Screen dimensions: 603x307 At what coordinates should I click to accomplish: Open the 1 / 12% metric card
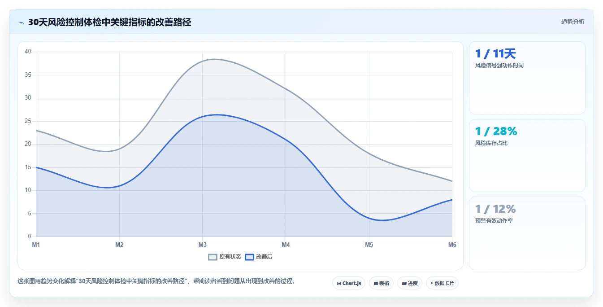pyautogui.click(x=527, y=233)
